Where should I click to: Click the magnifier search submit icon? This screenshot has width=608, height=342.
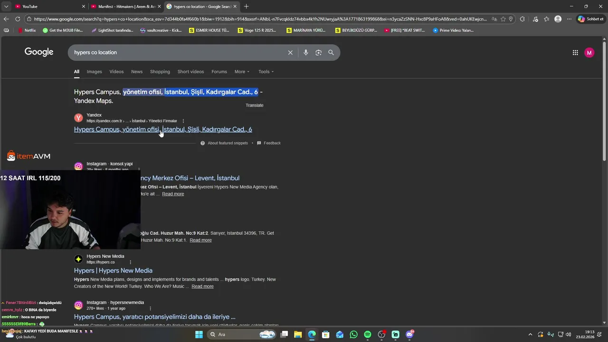331,53
